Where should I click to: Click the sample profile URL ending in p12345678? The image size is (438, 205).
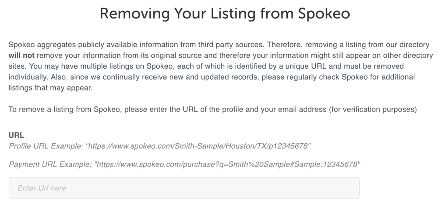point(199,146)
